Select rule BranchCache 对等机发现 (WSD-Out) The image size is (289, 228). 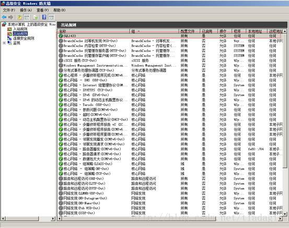tap(90, 41)
